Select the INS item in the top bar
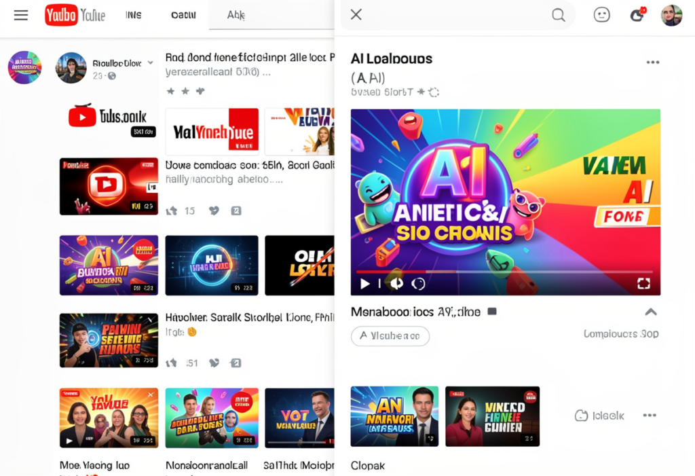Screen dimensions: 695x476 coord(133,15)
